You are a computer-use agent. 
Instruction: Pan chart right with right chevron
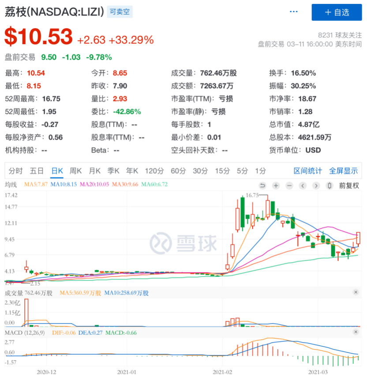(316, 185)
